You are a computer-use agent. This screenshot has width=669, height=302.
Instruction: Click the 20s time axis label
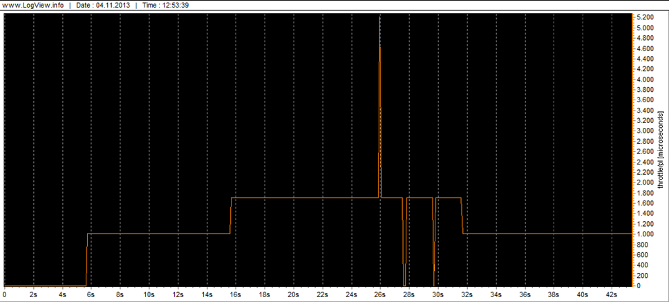pos(294,294)
